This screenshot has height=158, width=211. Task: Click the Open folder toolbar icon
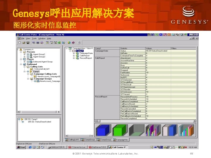click(24, 43)
